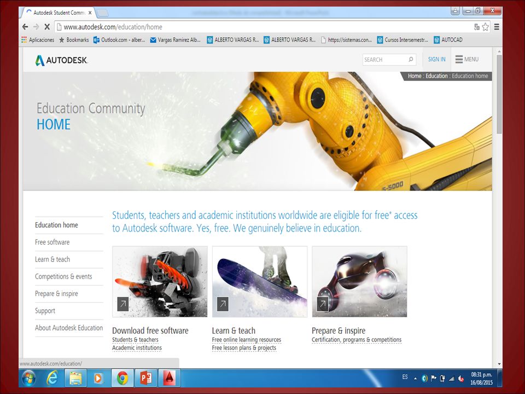
Task: Click the Academic institutions link
Action: [137, 348]
